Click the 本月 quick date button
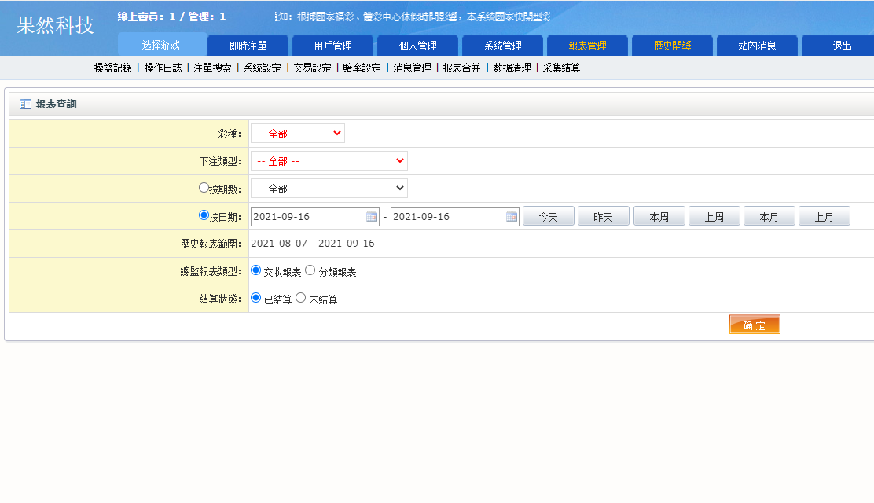This screenshot has height=503, width=874. click(769, 215)
